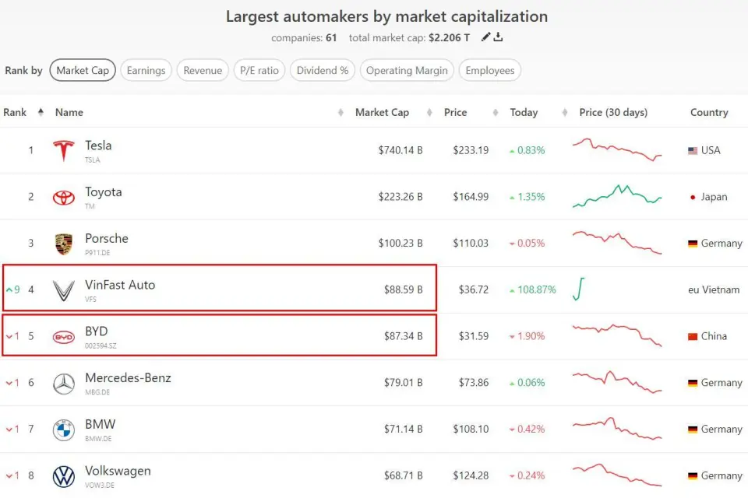Sort using the arrows beside Name header
This screenshot has width=748, height=498.
pyautogui.click(x=340, y=113)
